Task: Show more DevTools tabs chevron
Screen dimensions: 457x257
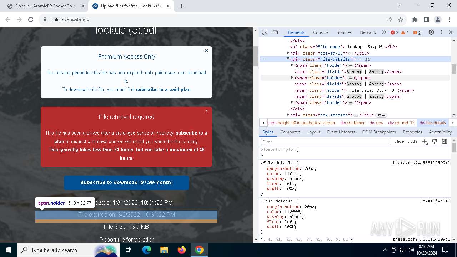Action: 384,32
